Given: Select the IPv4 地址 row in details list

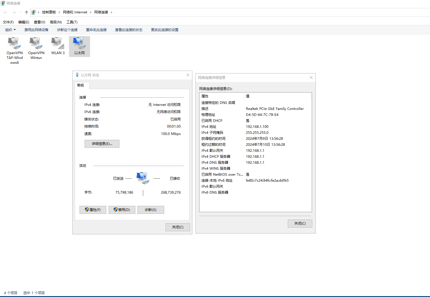Looking at the screenshot, I should [255, 127].
